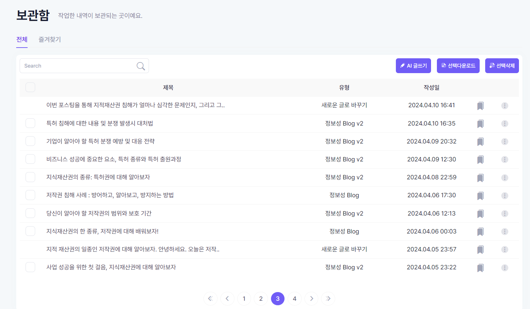This screenshot has width=530, height=309.
Task: Open options dropdown for the bottom table row
Action: 504,267
